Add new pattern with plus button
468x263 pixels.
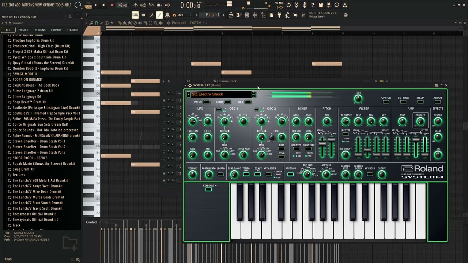click(x=223, y=15)
